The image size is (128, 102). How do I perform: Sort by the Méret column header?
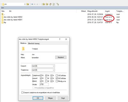(x=83, y=11)
